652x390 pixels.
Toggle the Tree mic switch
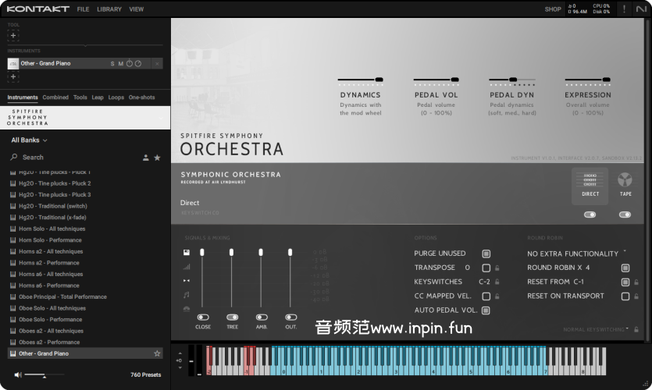pyautogui.click(x=232, y=317)
